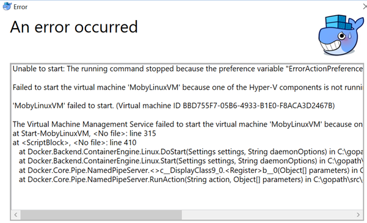
Task: Click the horizontal scrollbar left arrow
Action: pos(16,215)
